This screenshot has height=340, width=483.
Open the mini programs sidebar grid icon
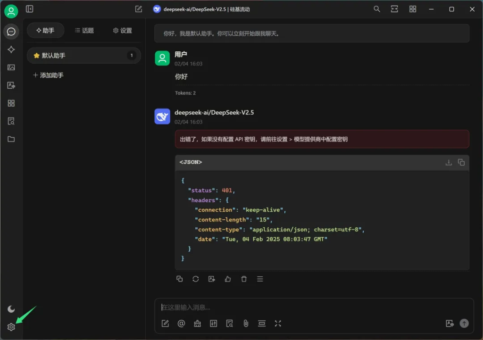[11, 103]
